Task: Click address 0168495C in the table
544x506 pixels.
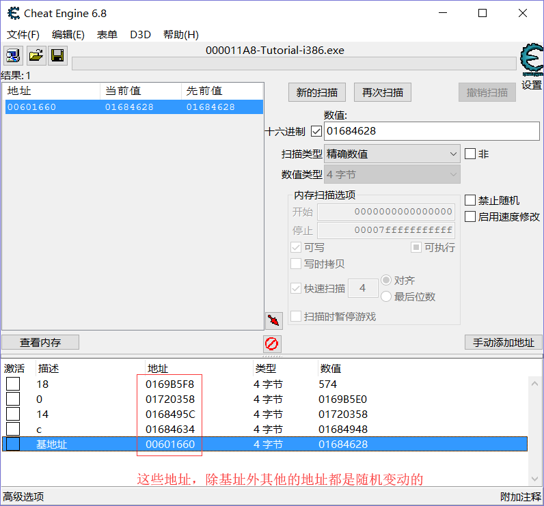Action: point(170,414)
